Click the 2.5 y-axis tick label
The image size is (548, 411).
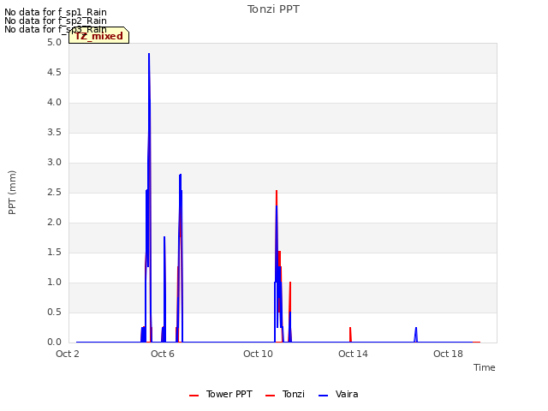[x=54, y=192]
